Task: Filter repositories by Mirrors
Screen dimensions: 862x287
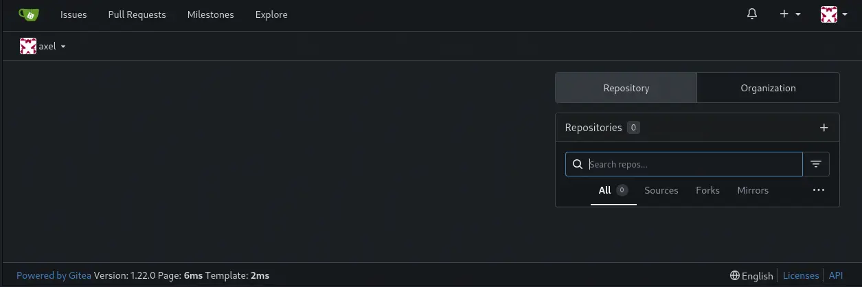Action: tap(753, 190)
